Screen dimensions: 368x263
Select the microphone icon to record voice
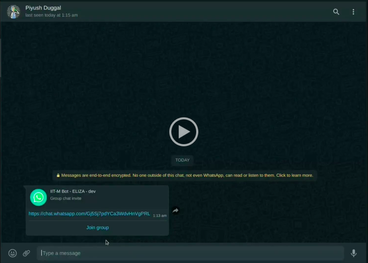point(354,253)
